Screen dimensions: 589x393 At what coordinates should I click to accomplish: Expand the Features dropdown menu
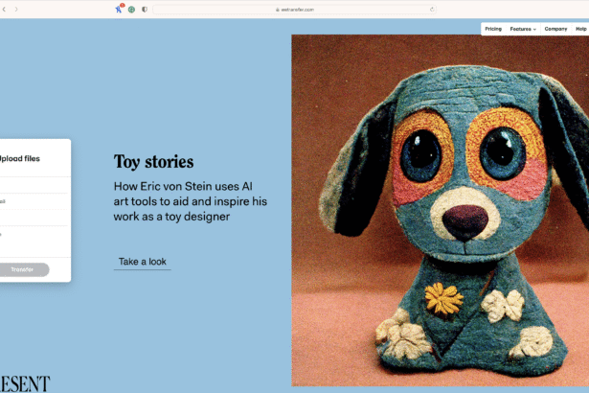523,29
